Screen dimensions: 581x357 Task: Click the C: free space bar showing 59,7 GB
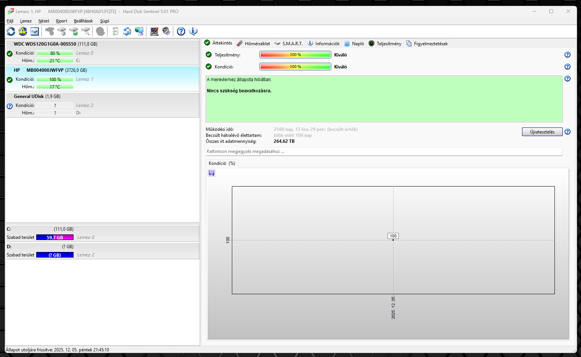[x=55, y=237]
